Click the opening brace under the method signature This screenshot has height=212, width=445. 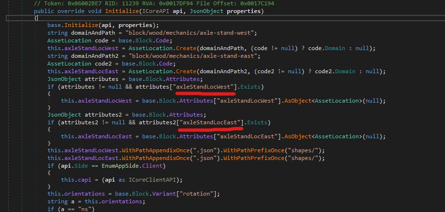pyautogui.click(x=36, y=18)
